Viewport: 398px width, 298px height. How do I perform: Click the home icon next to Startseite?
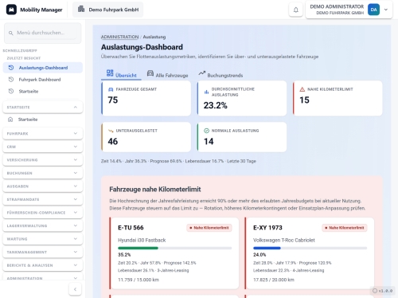[10, 120]
